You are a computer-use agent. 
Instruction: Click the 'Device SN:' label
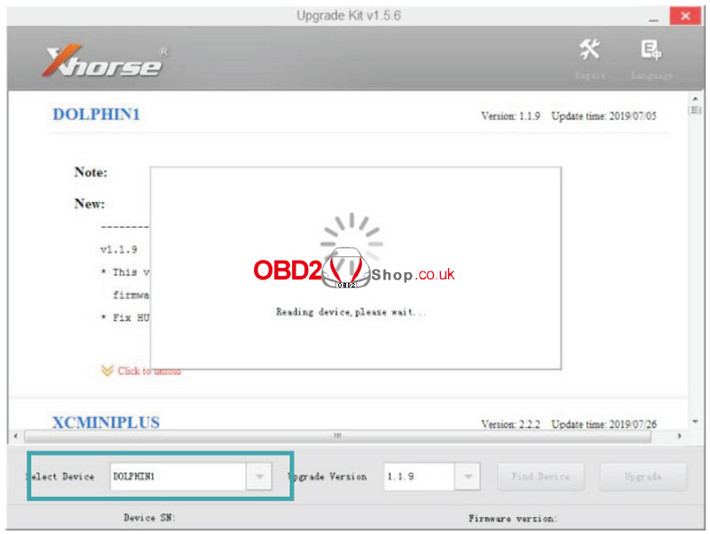[149, 518]
